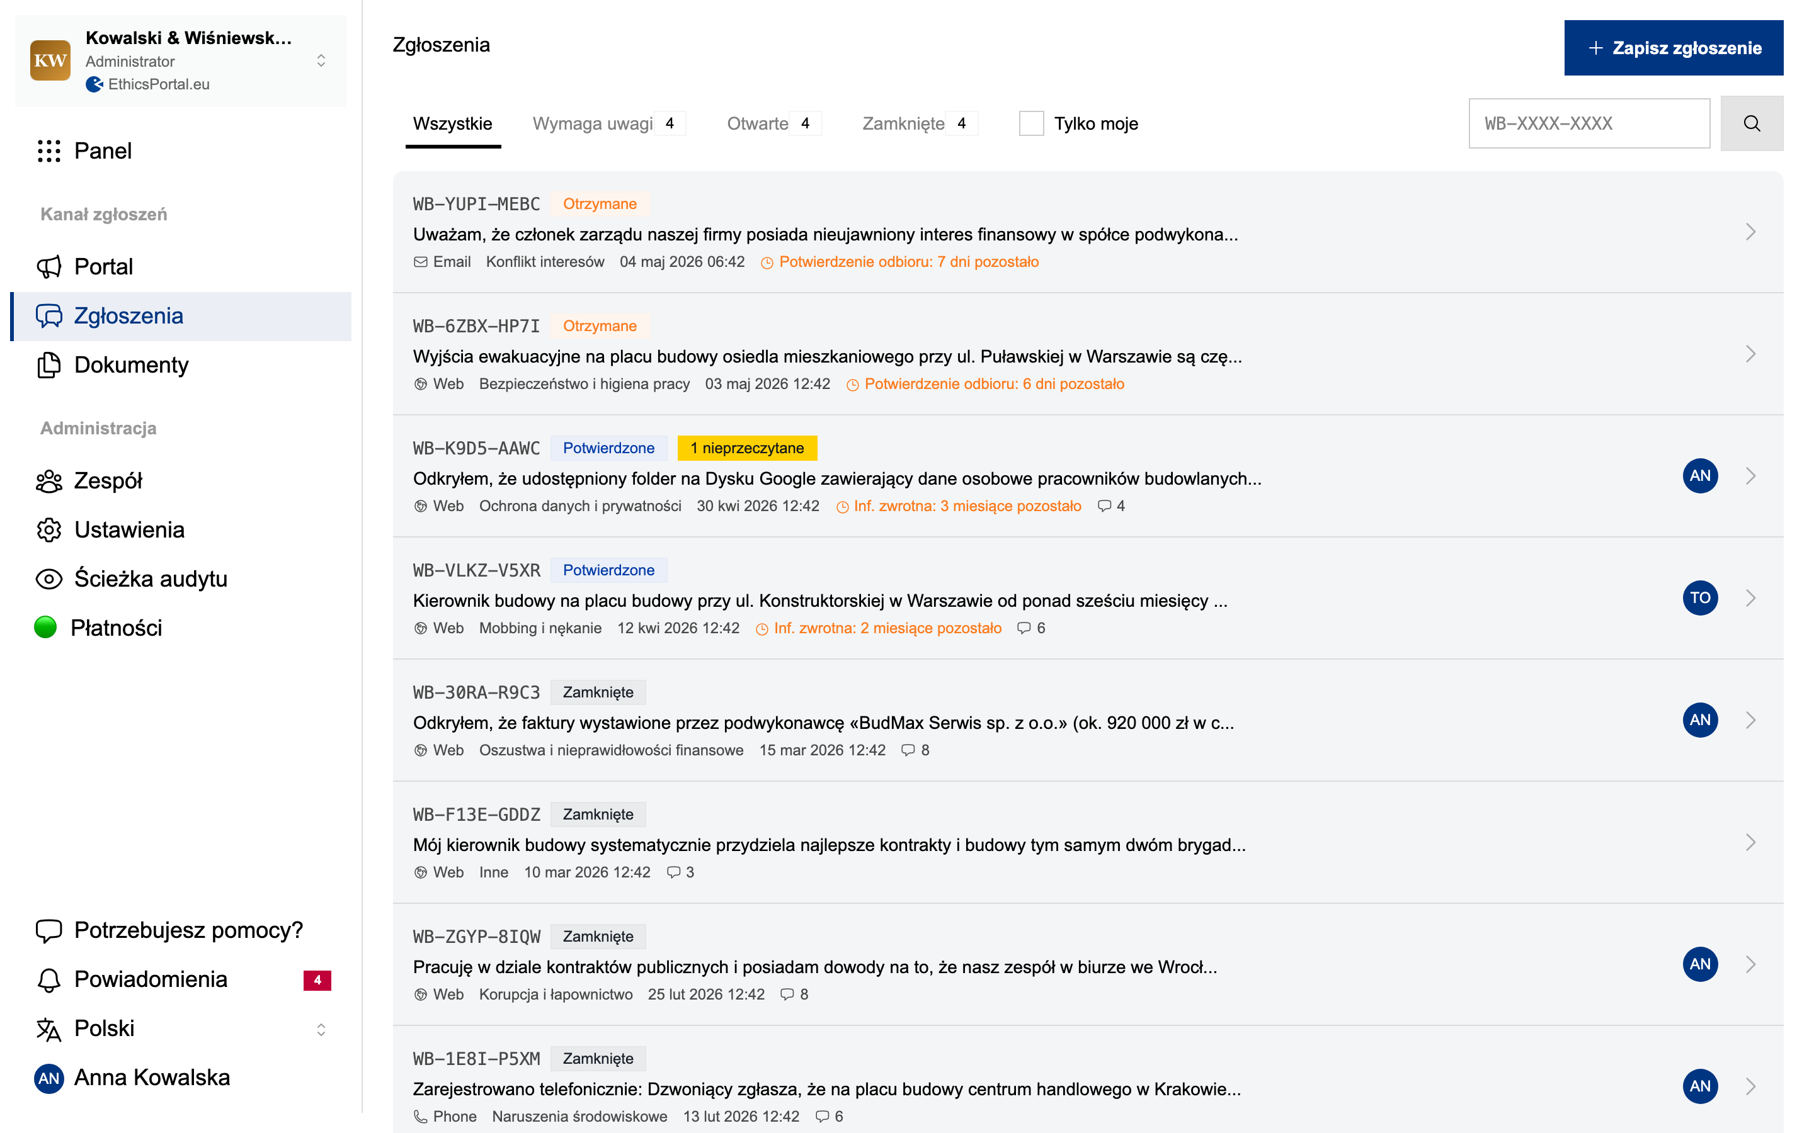Image resolution: width=1814 pixels, height=1133 pixels.
Task: Click the AN assignee avatar on WB-1E8I-P5XM
Action: (1700, 1086)
